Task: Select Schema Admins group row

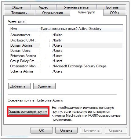Action: 66,71
